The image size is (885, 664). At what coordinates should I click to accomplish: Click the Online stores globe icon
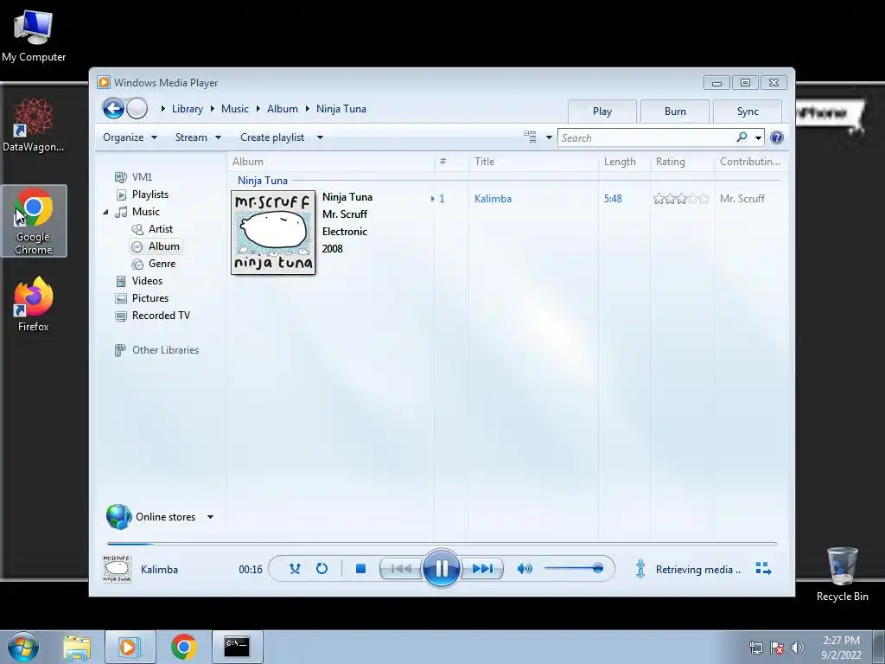click(118, 517)
